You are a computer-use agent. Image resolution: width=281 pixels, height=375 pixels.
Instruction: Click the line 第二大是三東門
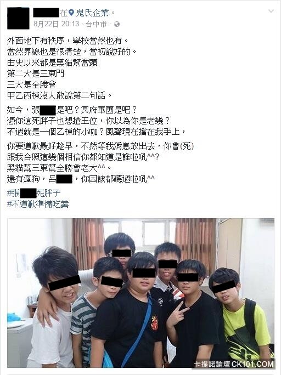click(36, 73)
